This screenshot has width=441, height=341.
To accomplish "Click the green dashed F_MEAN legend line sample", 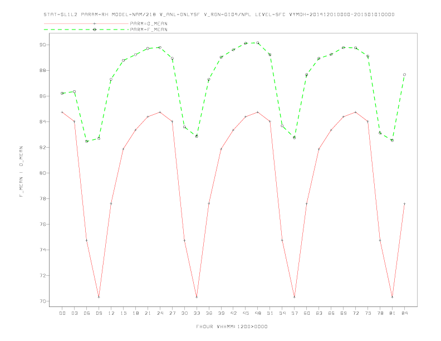I will [86, 30].
